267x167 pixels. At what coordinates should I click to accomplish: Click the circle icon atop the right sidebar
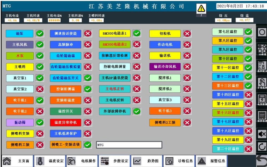click(262, 32)
